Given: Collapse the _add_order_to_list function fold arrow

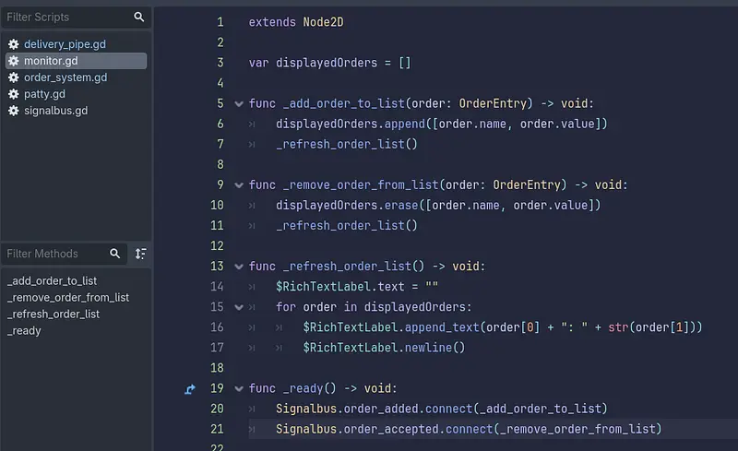Looking at the screenshot, I should click(x=240, y=104).
